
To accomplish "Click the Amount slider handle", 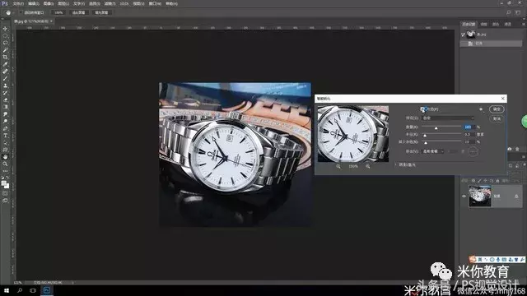I will 436,128.
